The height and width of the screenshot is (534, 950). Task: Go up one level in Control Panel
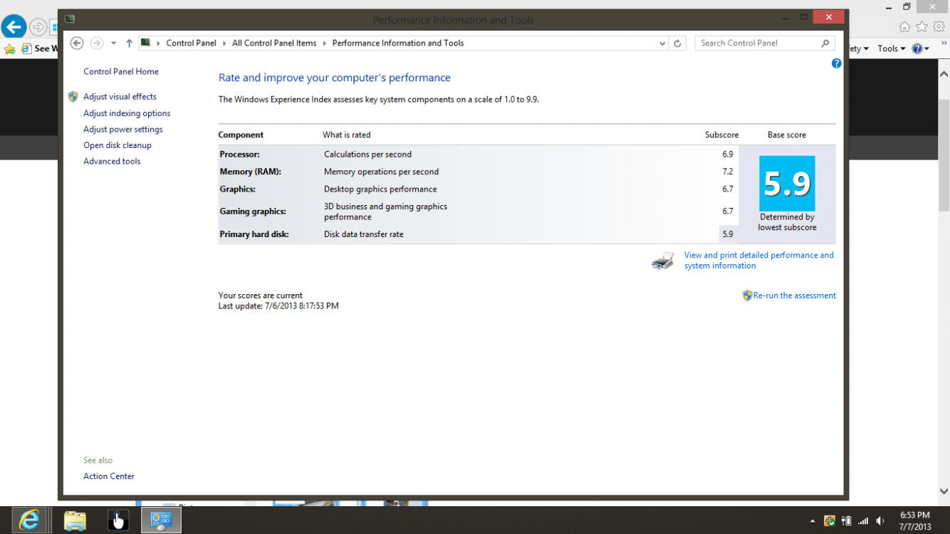click(x=129, y=43)
